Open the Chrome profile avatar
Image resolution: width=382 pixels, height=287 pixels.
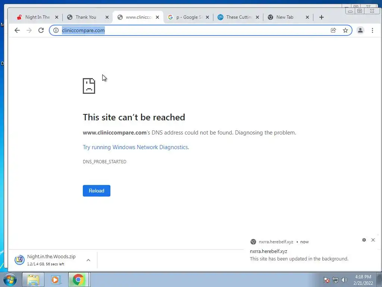click(360, 30)
